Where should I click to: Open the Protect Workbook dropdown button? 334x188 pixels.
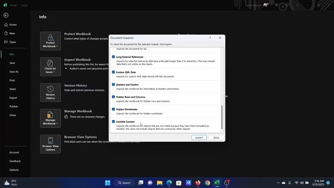(x=50, y=41)
